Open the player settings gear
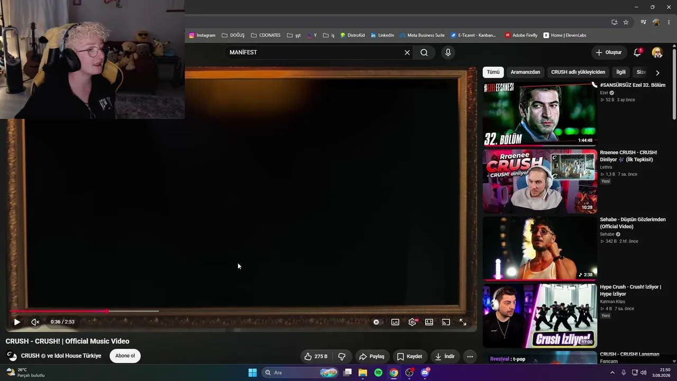 [x=412, y=322]
